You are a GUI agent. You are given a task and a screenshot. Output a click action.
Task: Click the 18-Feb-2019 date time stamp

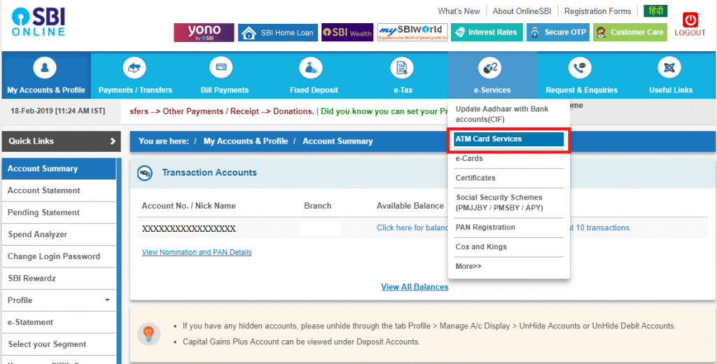[x=57, y=111]
